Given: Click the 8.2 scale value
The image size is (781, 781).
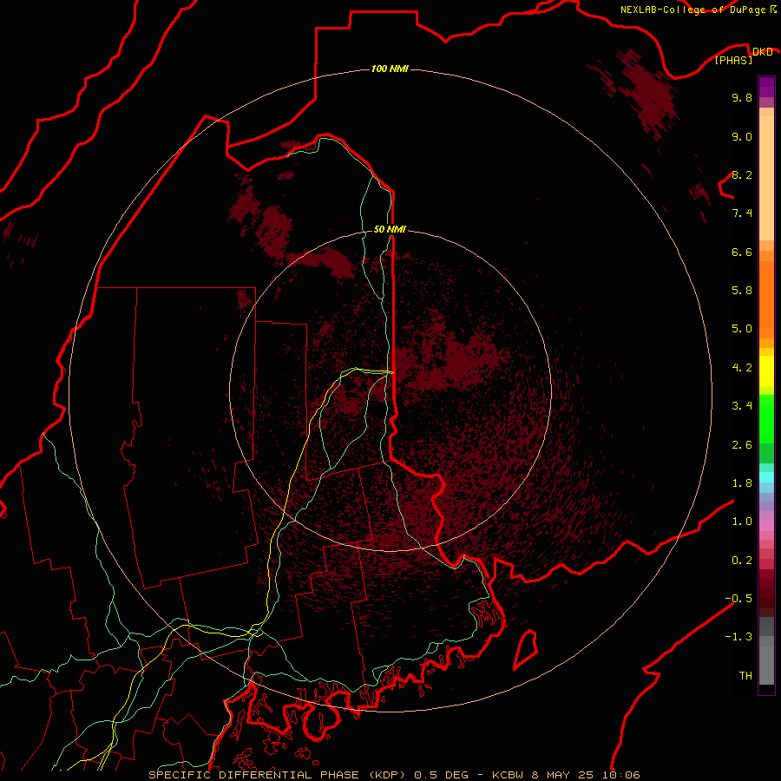Looking at the screenshot, I should click(742, 175).
